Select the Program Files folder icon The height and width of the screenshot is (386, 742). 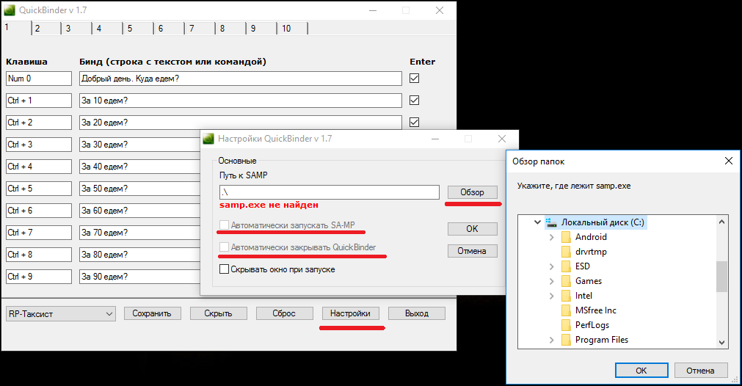pyautogui.click(x=566, y=340)
